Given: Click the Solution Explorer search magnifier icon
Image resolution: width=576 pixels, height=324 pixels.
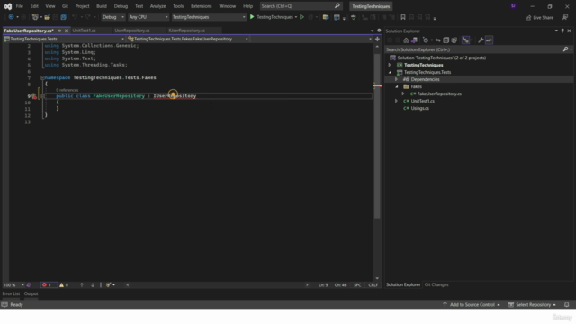Looking at the screenshot, I should [566, 49].
